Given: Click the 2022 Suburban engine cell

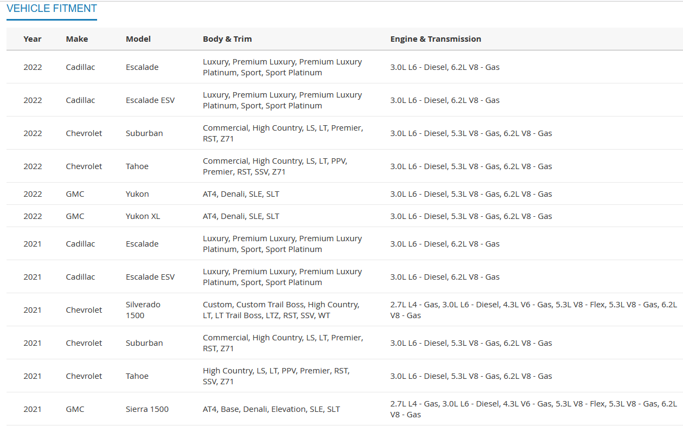Looking at the screenshot, I should (x=471, y=133).
